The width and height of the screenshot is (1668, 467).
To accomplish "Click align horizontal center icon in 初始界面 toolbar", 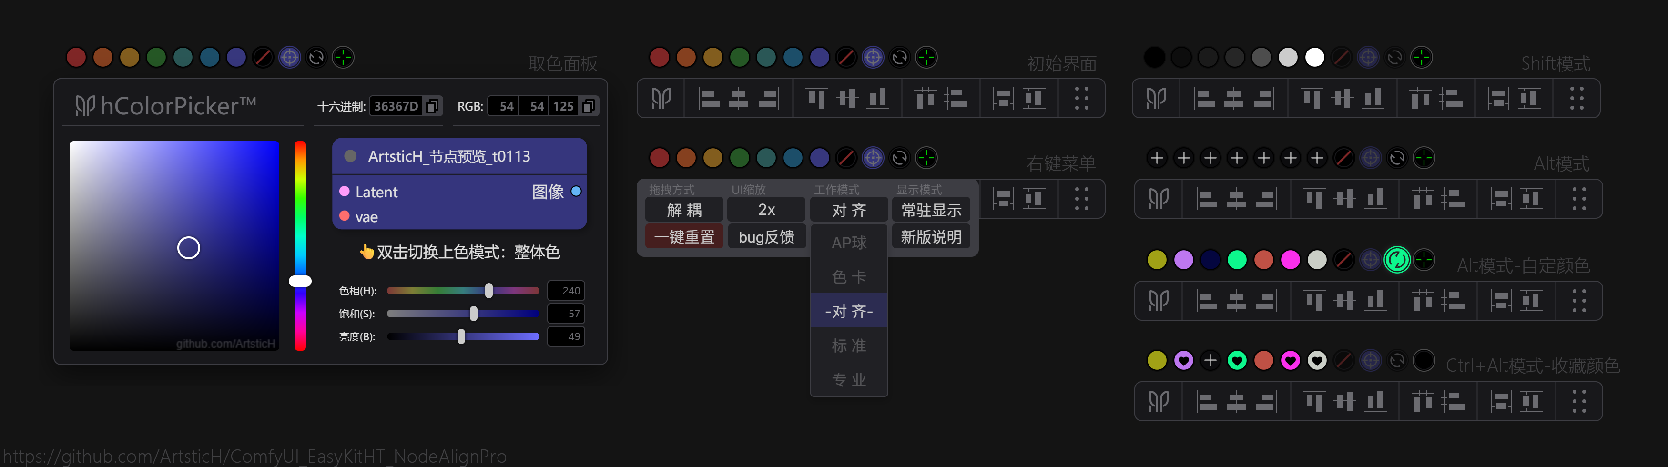I will 738,99.
